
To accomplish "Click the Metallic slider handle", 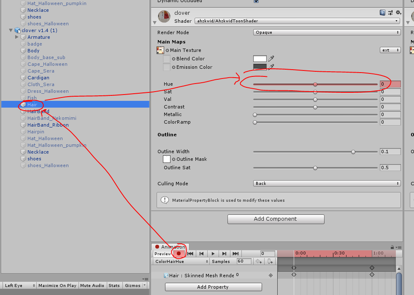I will click(255, 115).
